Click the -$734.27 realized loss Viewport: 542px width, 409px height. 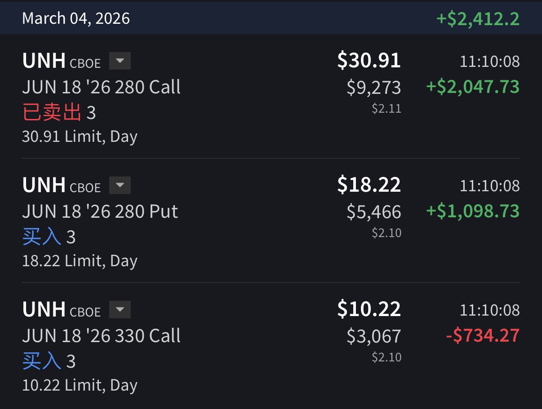[483, 335]
